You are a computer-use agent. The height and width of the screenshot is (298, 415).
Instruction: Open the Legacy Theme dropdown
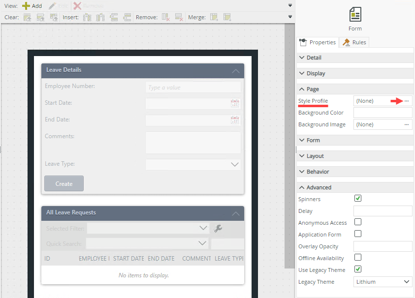click(383, 282)
